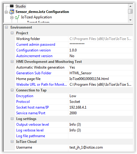Image resolution: width=137 pixels, height=154 pixels.
Task: Select Service name/Port property label
Action: pos(31,113)
